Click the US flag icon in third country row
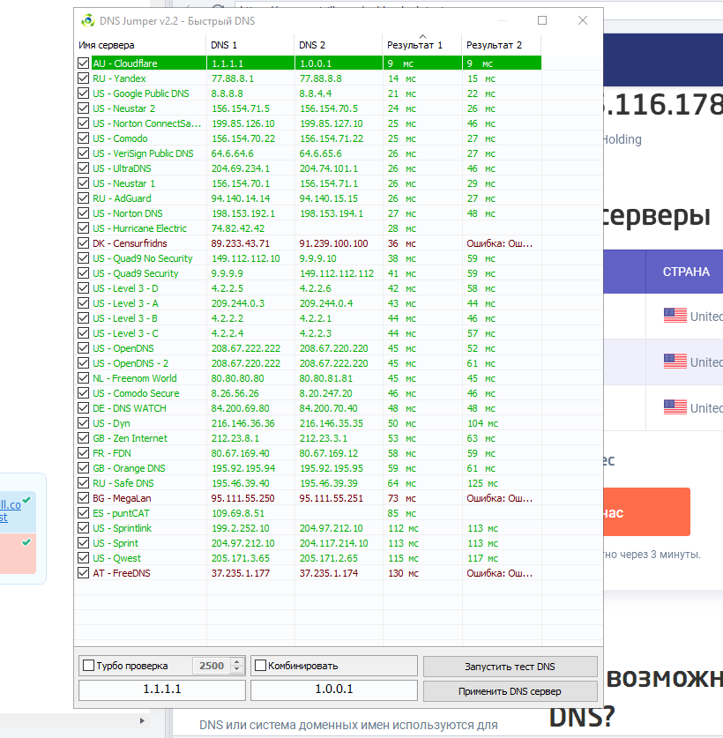Image resolution: width=723 pixels, height=738 pixels. pos(675,406)
